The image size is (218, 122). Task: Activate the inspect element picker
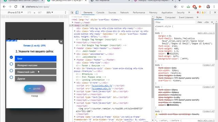(72, 13)
